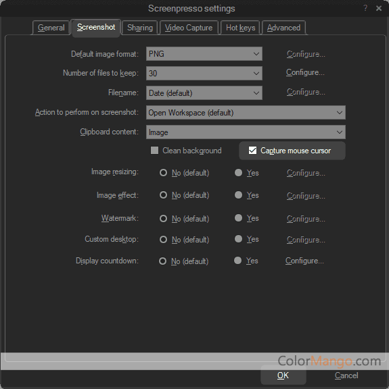
Task: Enable the Clean background checkbox
Action: click(155, 151)
